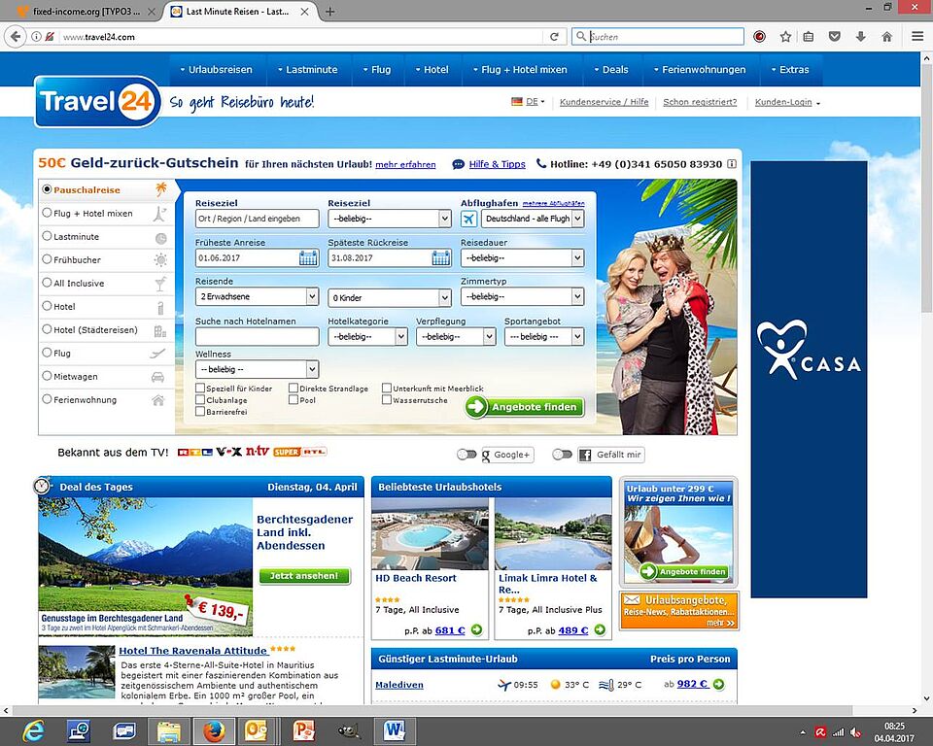Viewport: 933px width, 746px height.
Task: Open Internet Explorer from the taskbar
Action: click(x=33, y=730)
